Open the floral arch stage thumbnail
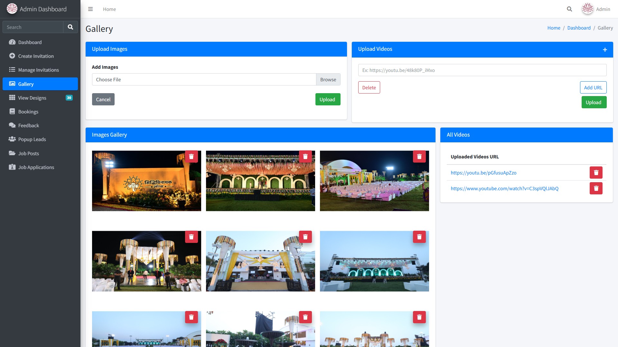The image size is (618, 347). [x=260, y=181]
